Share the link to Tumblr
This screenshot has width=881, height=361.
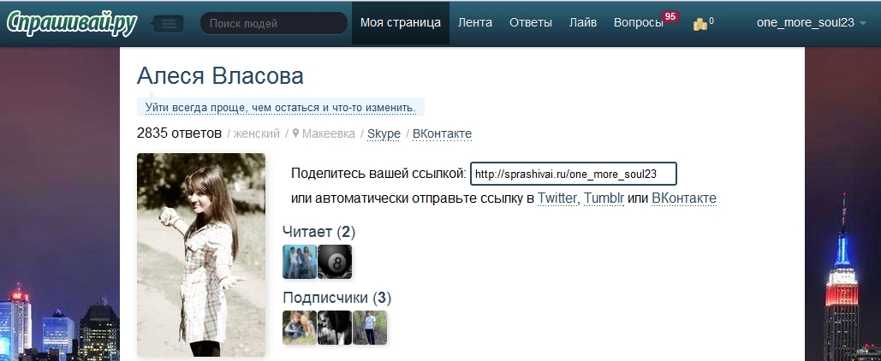604,198
